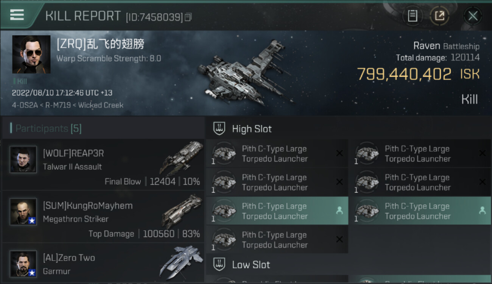Open the clipboard notes icon
This screenshot has width=492, height=284.
coord(413,16)
